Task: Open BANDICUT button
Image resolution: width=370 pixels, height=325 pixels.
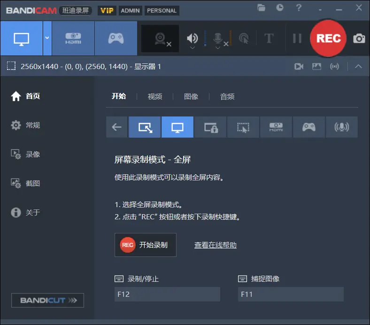Action: click(x=48, y=300)
